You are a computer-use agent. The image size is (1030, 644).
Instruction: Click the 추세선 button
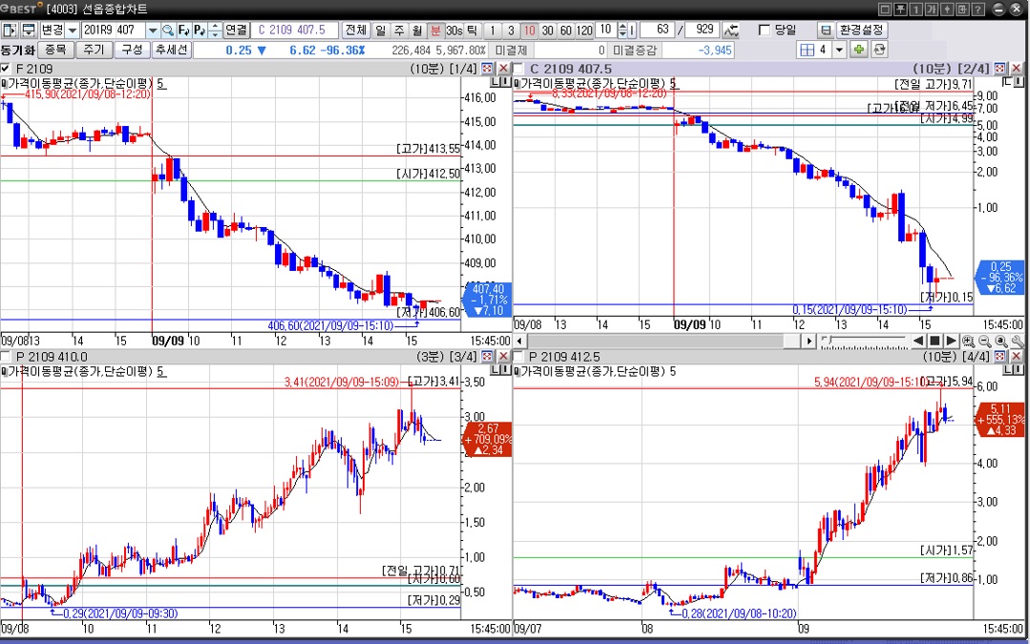point(172,50)
